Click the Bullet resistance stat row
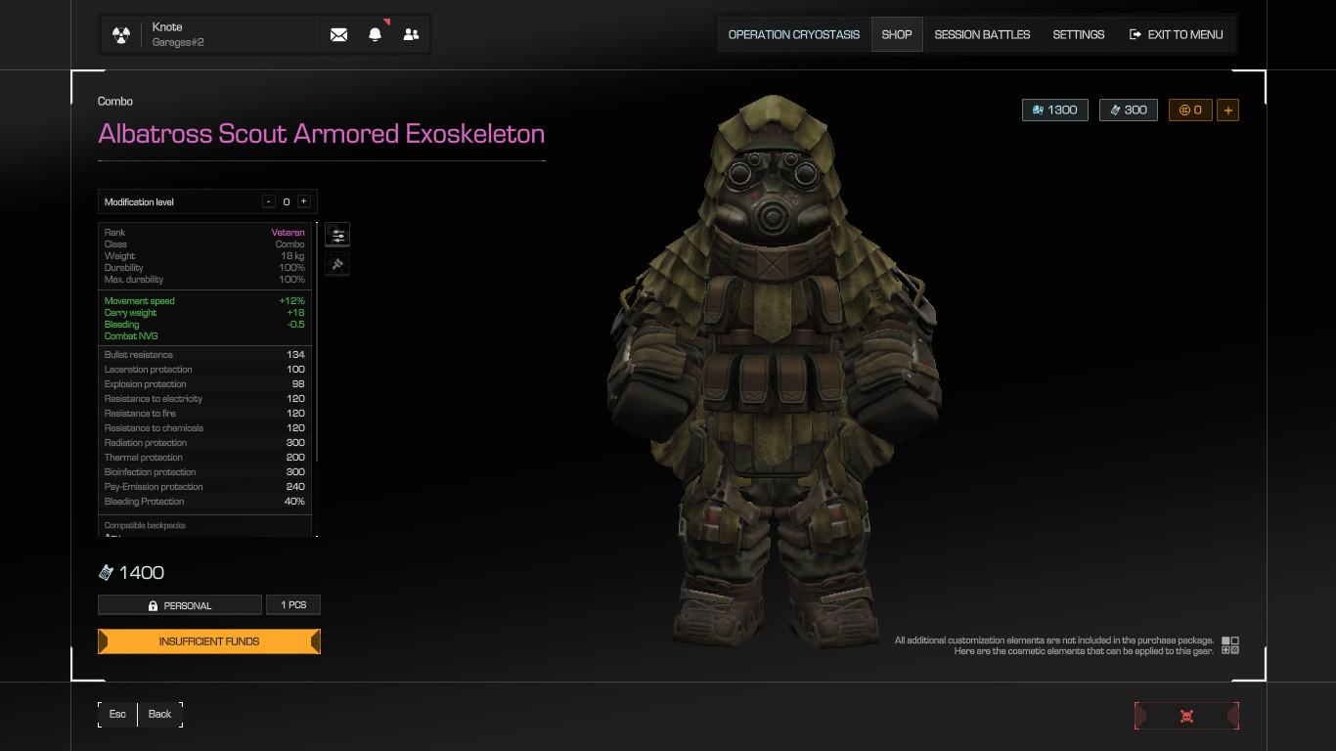 [x=204, y=355]
